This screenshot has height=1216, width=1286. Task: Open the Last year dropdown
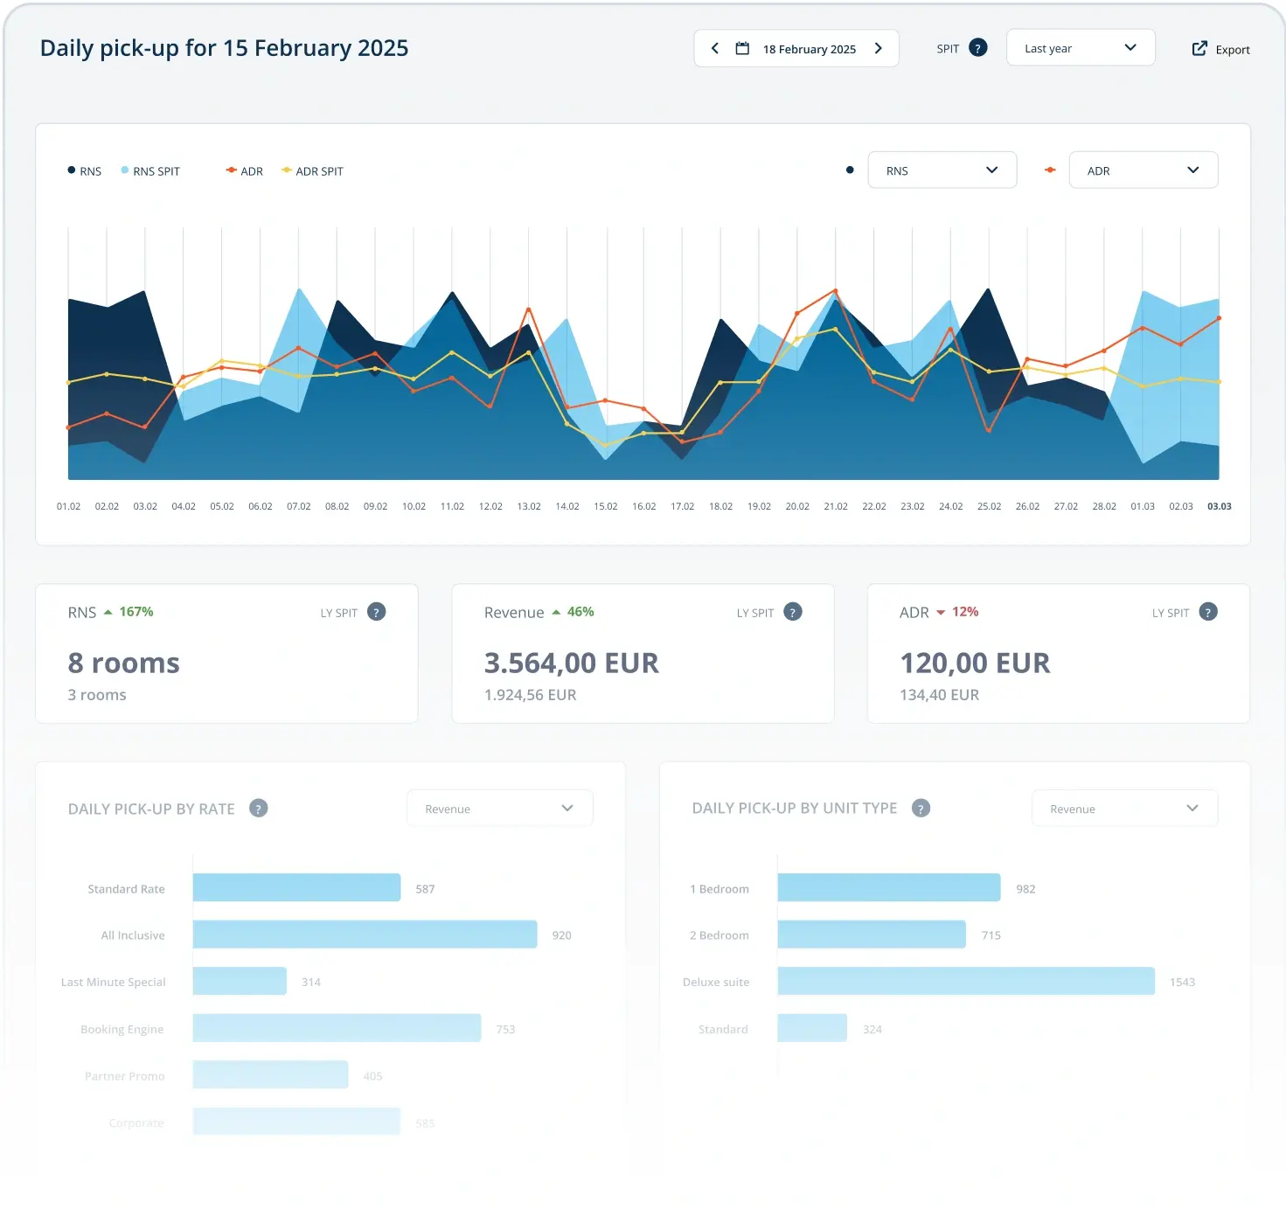(x=1081, y=48)
